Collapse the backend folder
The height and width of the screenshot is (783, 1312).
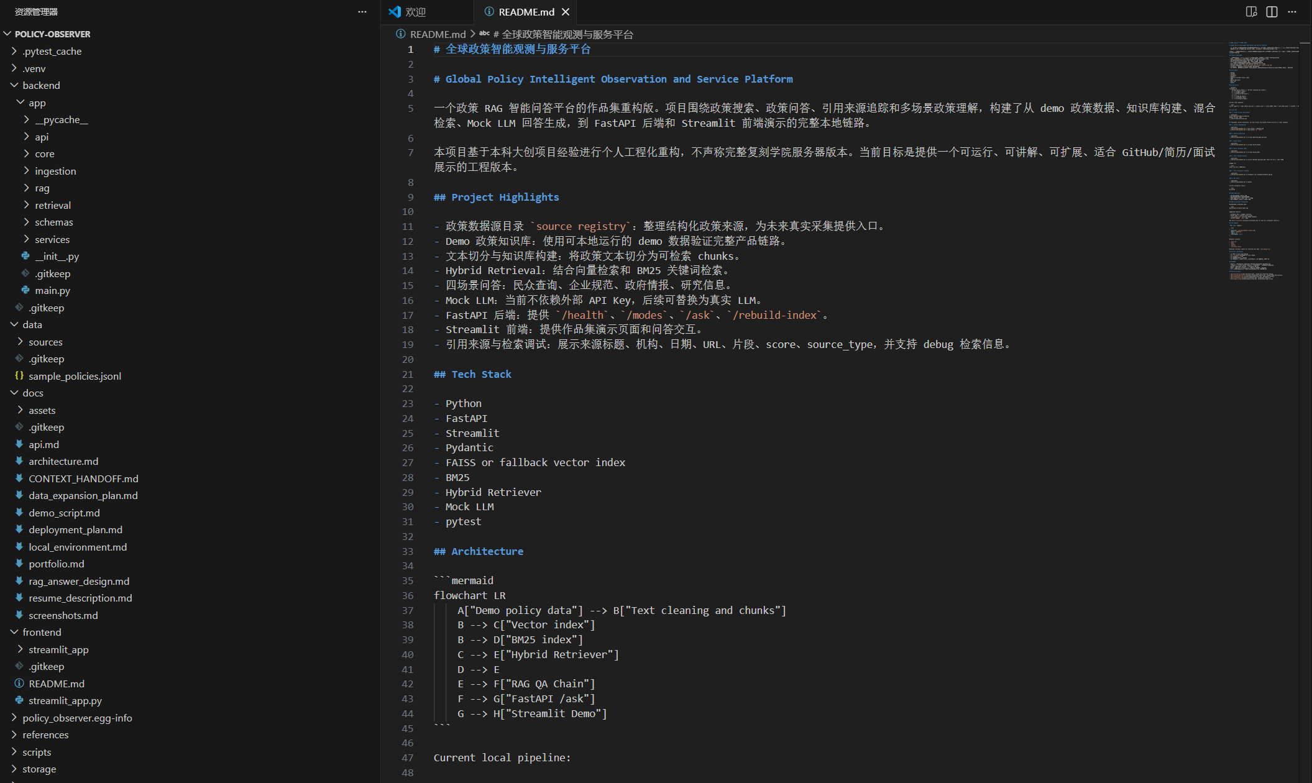tap(14, 85)
